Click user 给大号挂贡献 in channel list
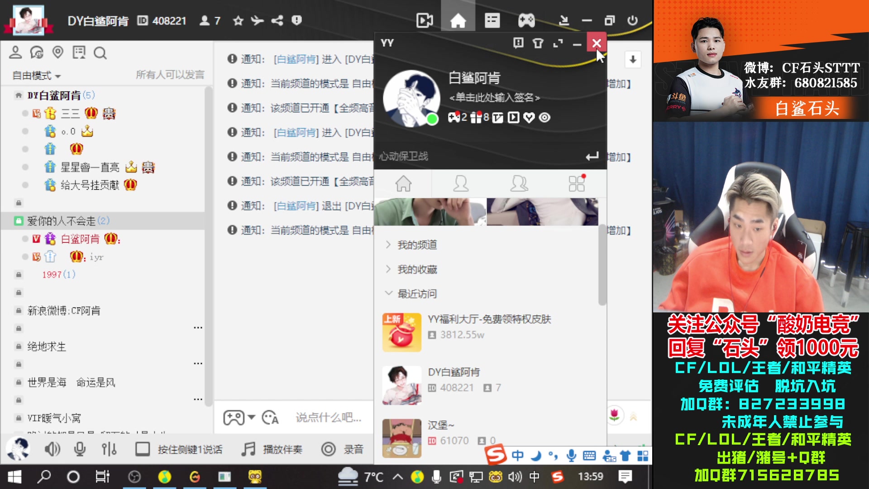This screenshot has height=489, width=869. coord(90,185)
